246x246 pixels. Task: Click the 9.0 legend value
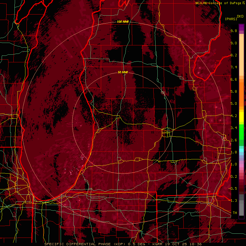234,43
